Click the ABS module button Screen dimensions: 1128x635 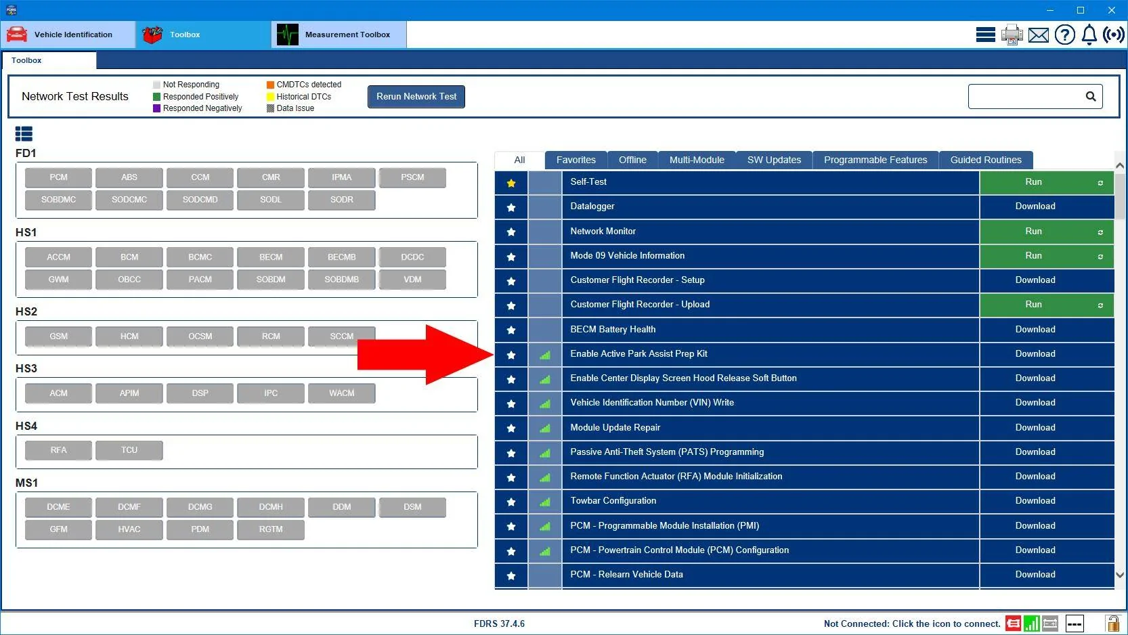129,177
